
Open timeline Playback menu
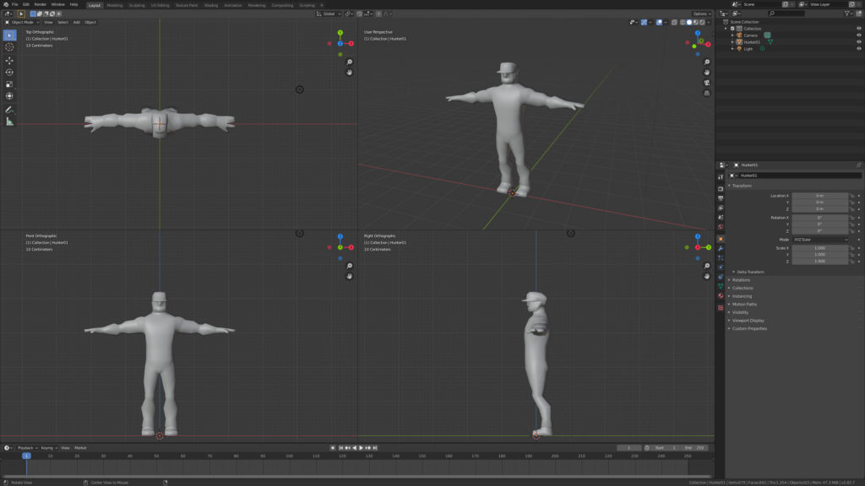(x=25, y=448)
